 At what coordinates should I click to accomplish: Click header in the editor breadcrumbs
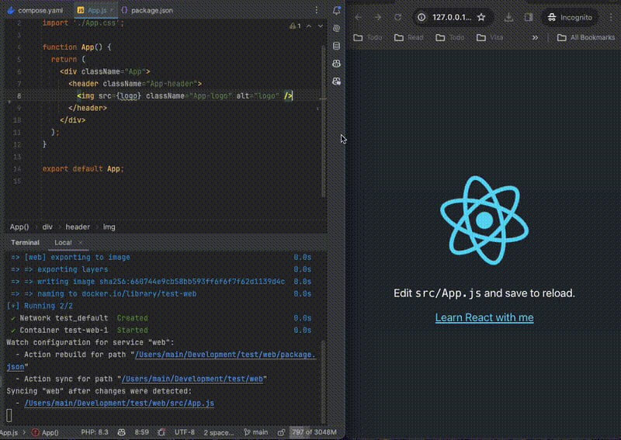point(78,227)
